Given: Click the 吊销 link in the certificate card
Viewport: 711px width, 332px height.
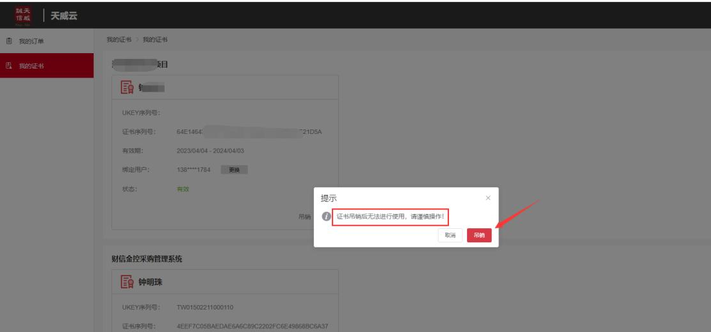Looking at the screenshot, I should pyautogui.click(x=305, y=217).
